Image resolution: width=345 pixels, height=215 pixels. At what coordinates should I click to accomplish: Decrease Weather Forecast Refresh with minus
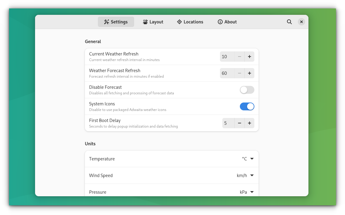click(240, 73)
